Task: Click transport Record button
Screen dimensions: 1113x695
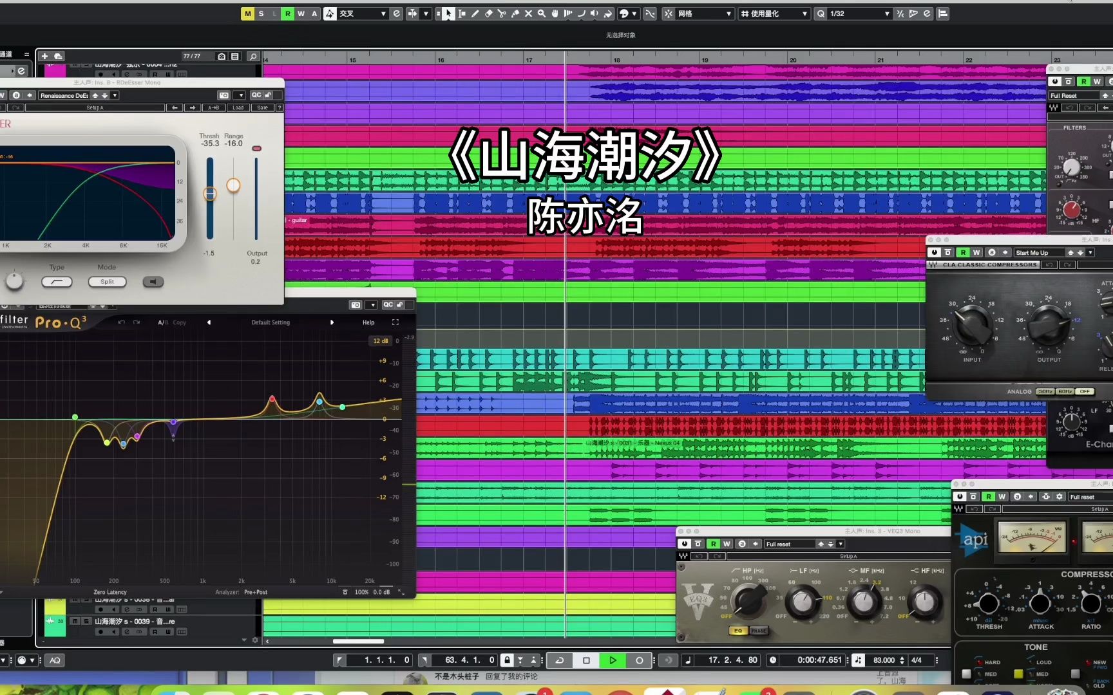Action: [639, 660]
